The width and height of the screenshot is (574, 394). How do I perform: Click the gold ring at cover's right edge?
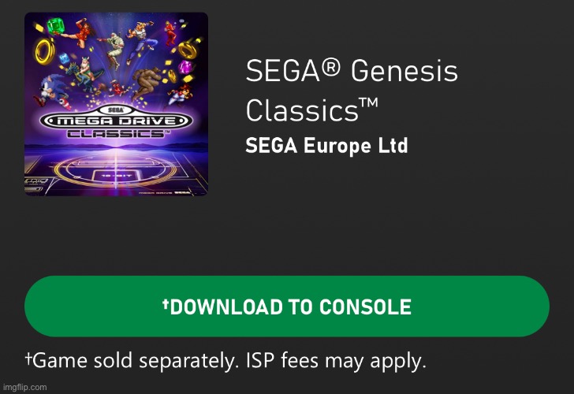pos(188,50)
